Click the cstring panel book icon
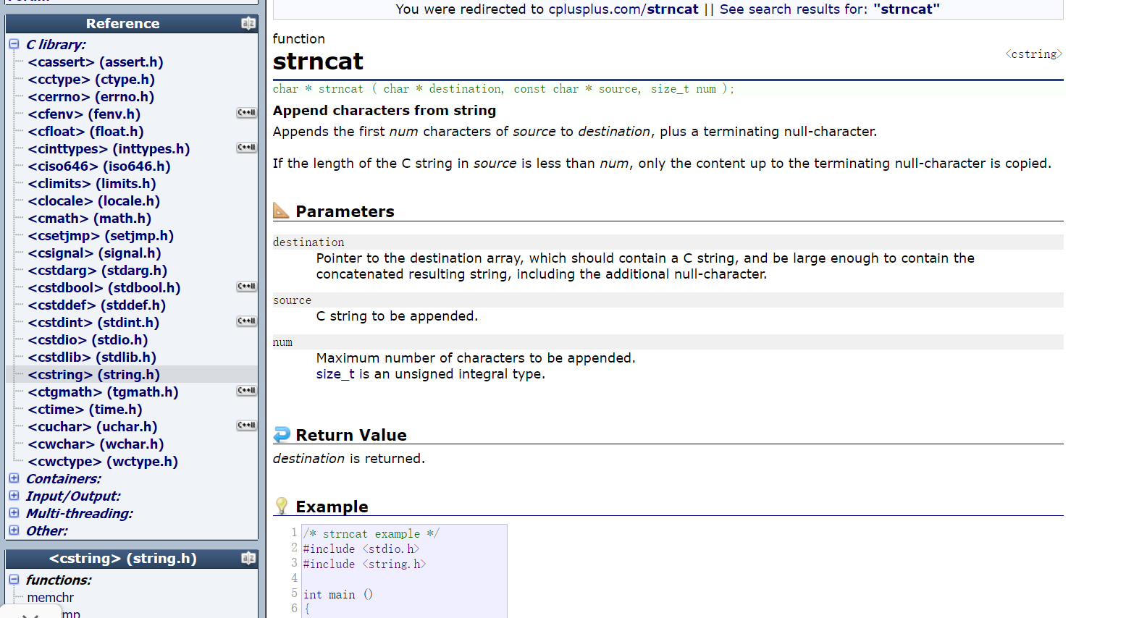This screenshot has height=618, width=1126. (248, 558)
